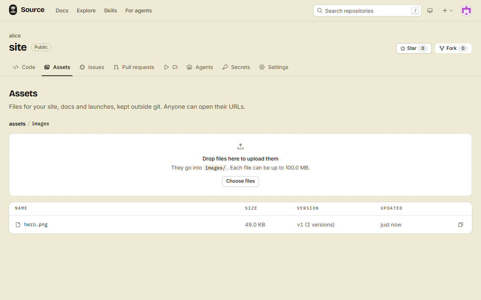The image size is (481, 300).
Task: Click the Assets page heading
Action: pyautogui.click(x=23, y=93)
